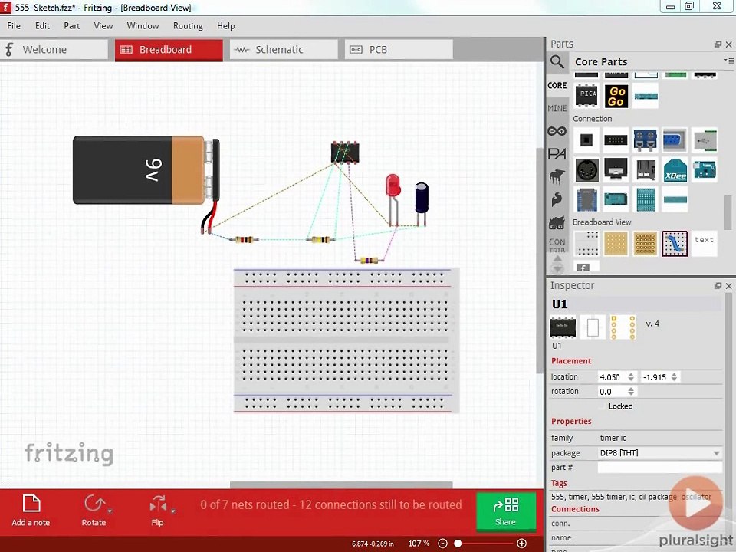Open the Edit menu

[42, 26]
